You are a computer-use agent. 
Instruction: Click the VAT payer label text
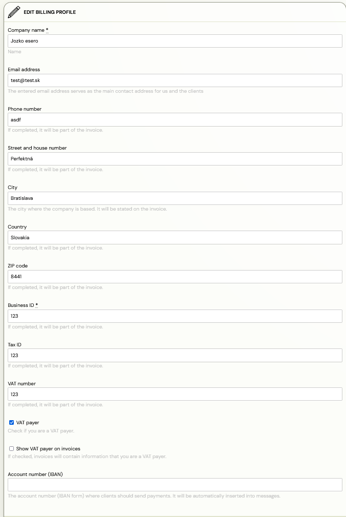tap(28, 422)
